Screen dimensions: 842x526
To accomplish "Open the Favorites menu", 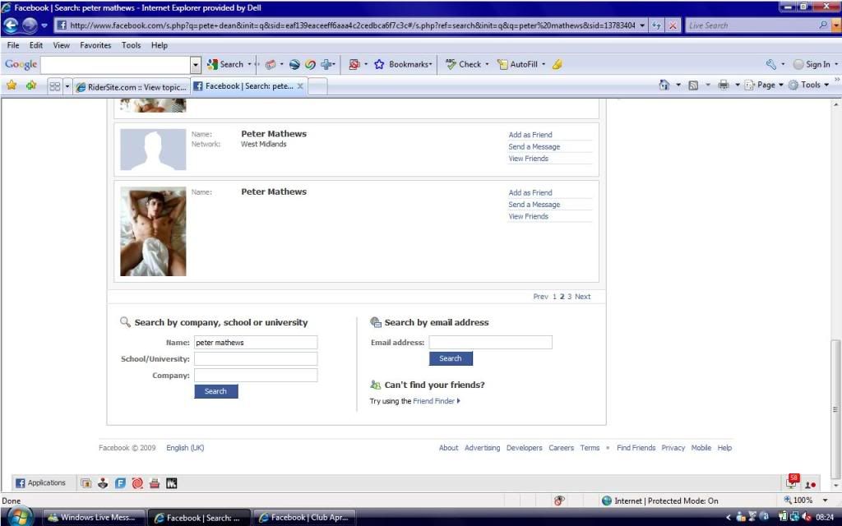I will [x=95, y=45].
